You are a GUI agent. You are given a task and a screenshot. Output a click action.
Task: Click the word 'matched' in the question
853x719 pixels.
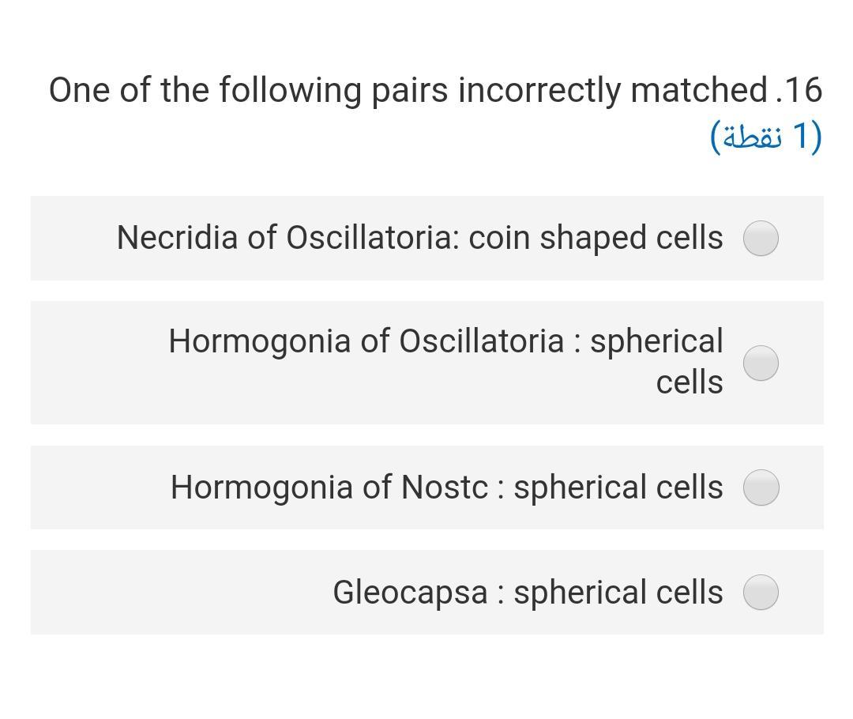tap(699, 90)
